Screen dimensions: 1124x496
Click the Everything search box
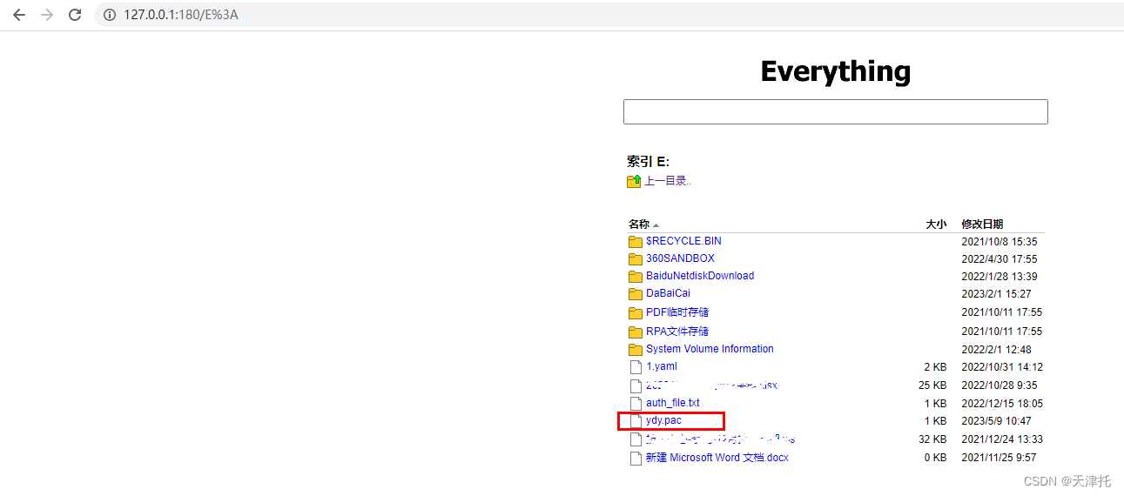click(x=835, y=111)
